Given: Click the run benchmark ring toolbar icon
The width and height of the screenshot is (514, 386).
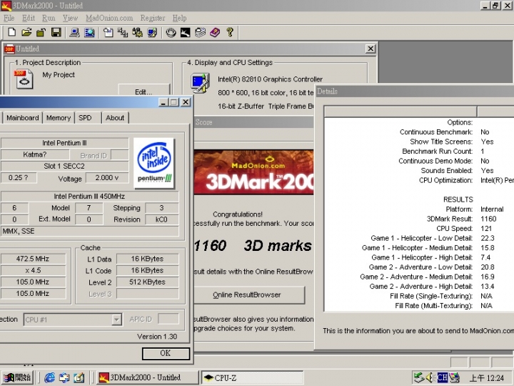Looking at the screenshot, I should click(x=171, y=32).
